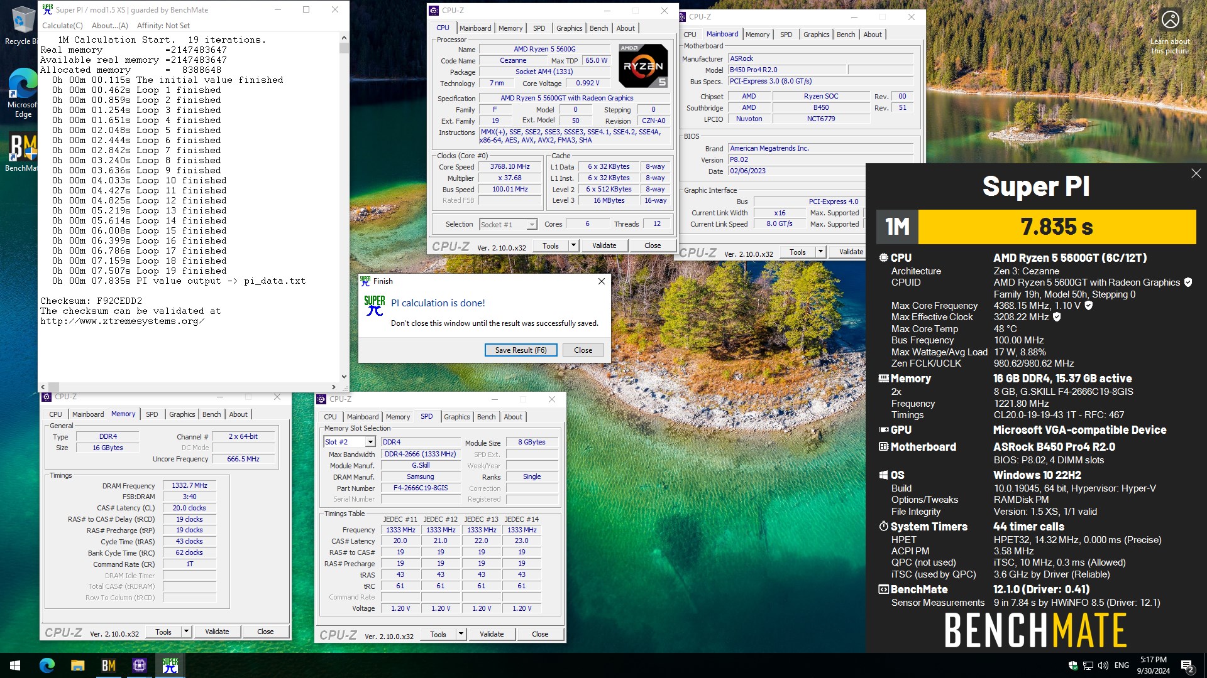Click Super PI title bar icon
This screenshot has height=678, width=1207.
pos(48,9)
